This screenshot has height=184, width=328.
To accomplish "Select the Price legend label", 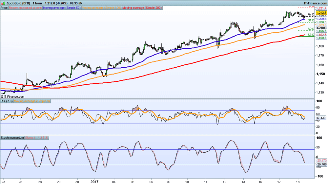I will (x=4, y=8).
